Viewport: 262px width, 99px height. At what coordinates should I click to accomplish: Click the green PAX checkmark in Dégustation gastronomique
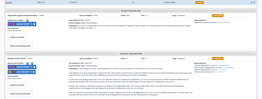coord(148,16)
